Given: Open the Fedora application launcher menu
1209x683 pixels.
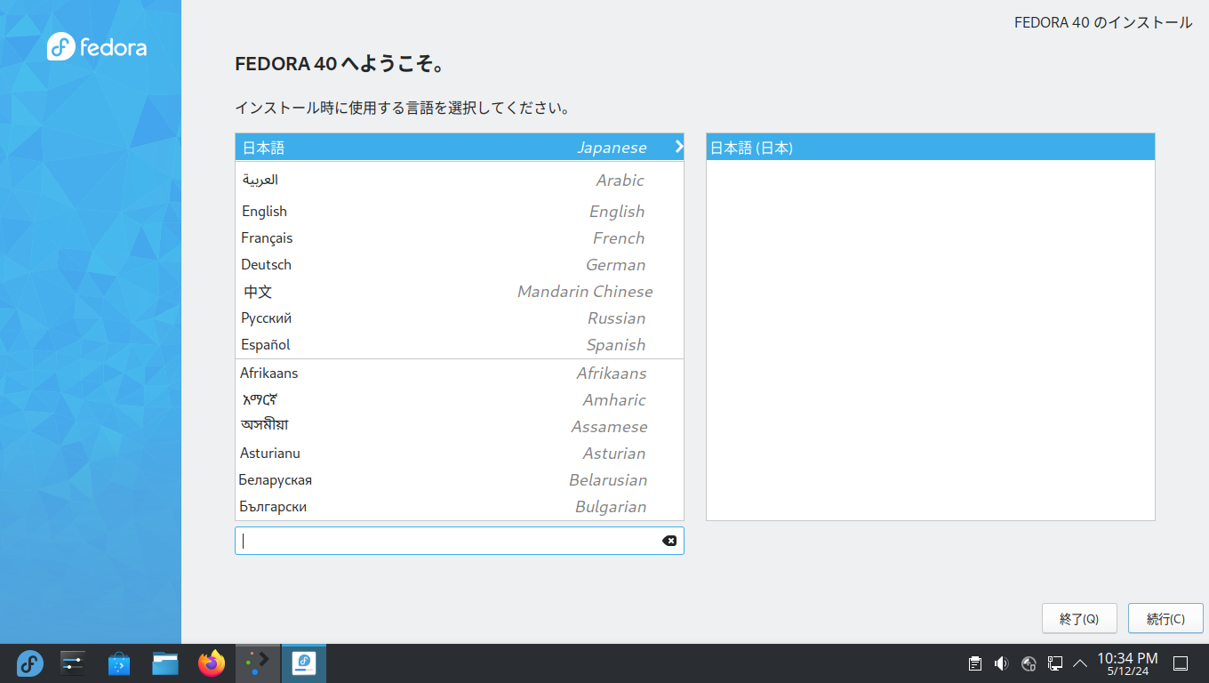Looking at the screenshot, I should click(29, 663).
